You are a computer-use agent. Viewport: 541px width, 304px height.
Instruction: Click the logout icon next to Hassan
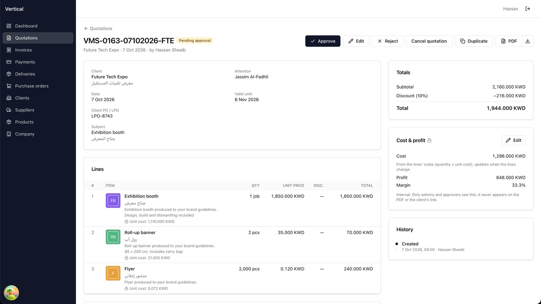click(x=527, y=9)
